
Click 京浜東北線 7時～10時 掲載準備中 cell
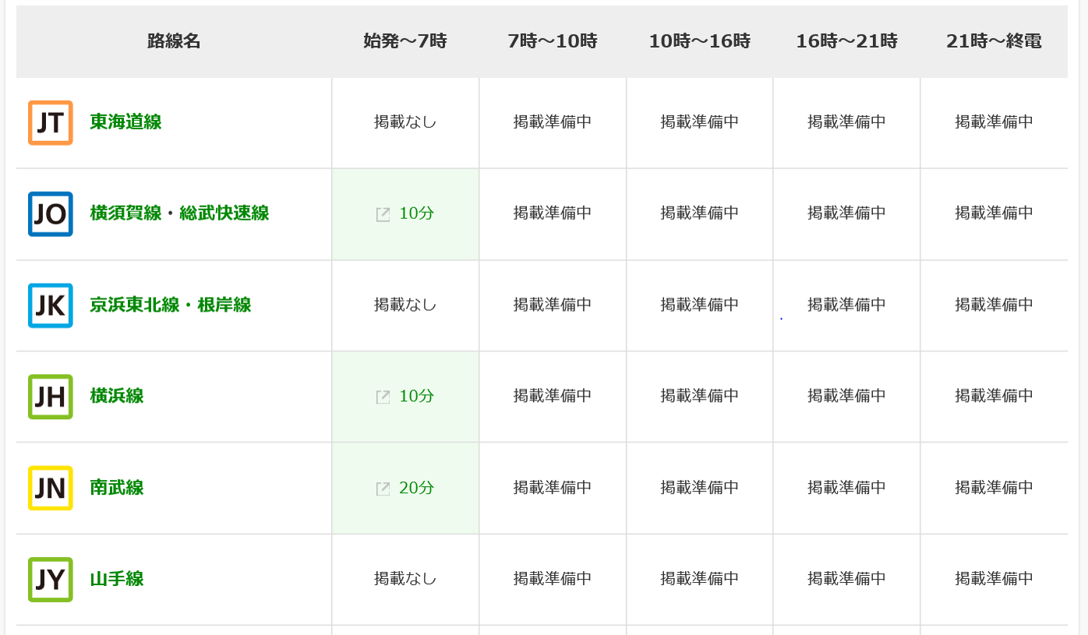coord(553,305)
